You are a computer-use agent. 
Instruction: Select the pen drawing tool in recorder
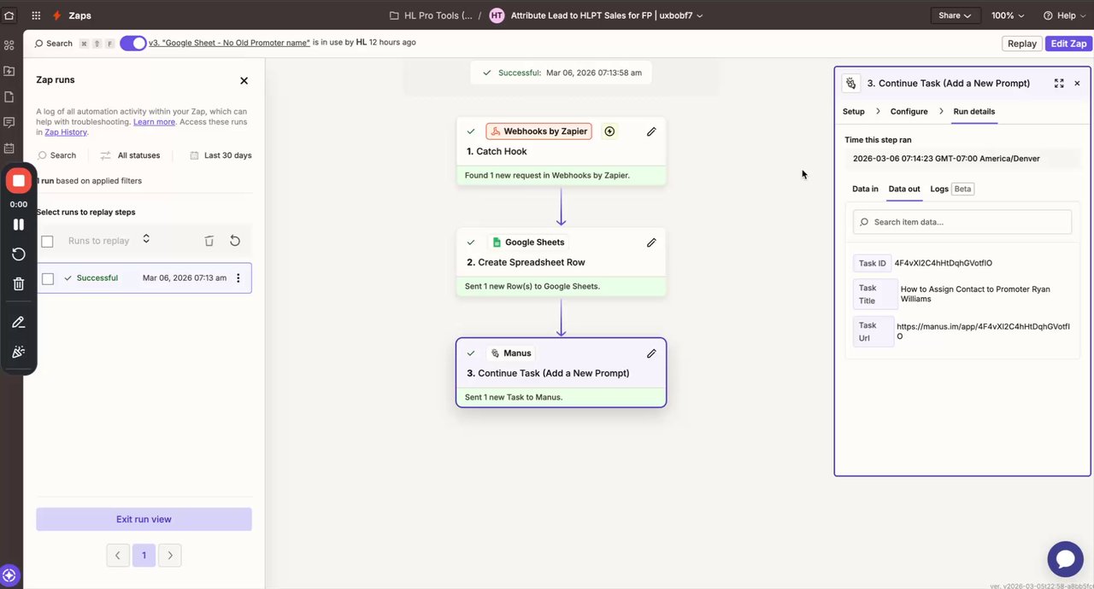click(x=18, y=323)
